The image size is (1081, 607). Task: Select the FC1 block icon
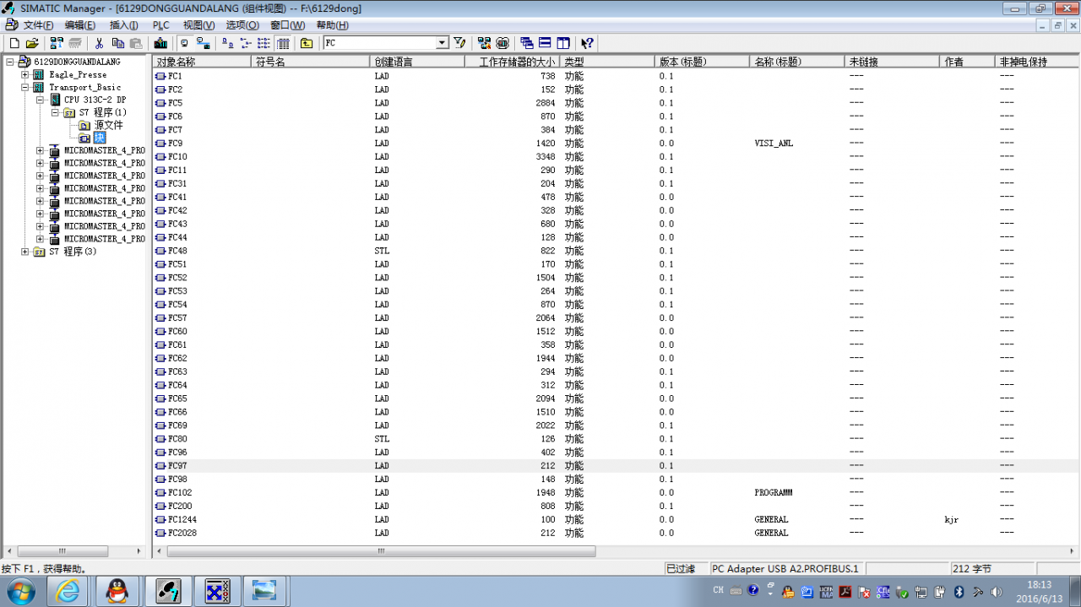[160, 76]
